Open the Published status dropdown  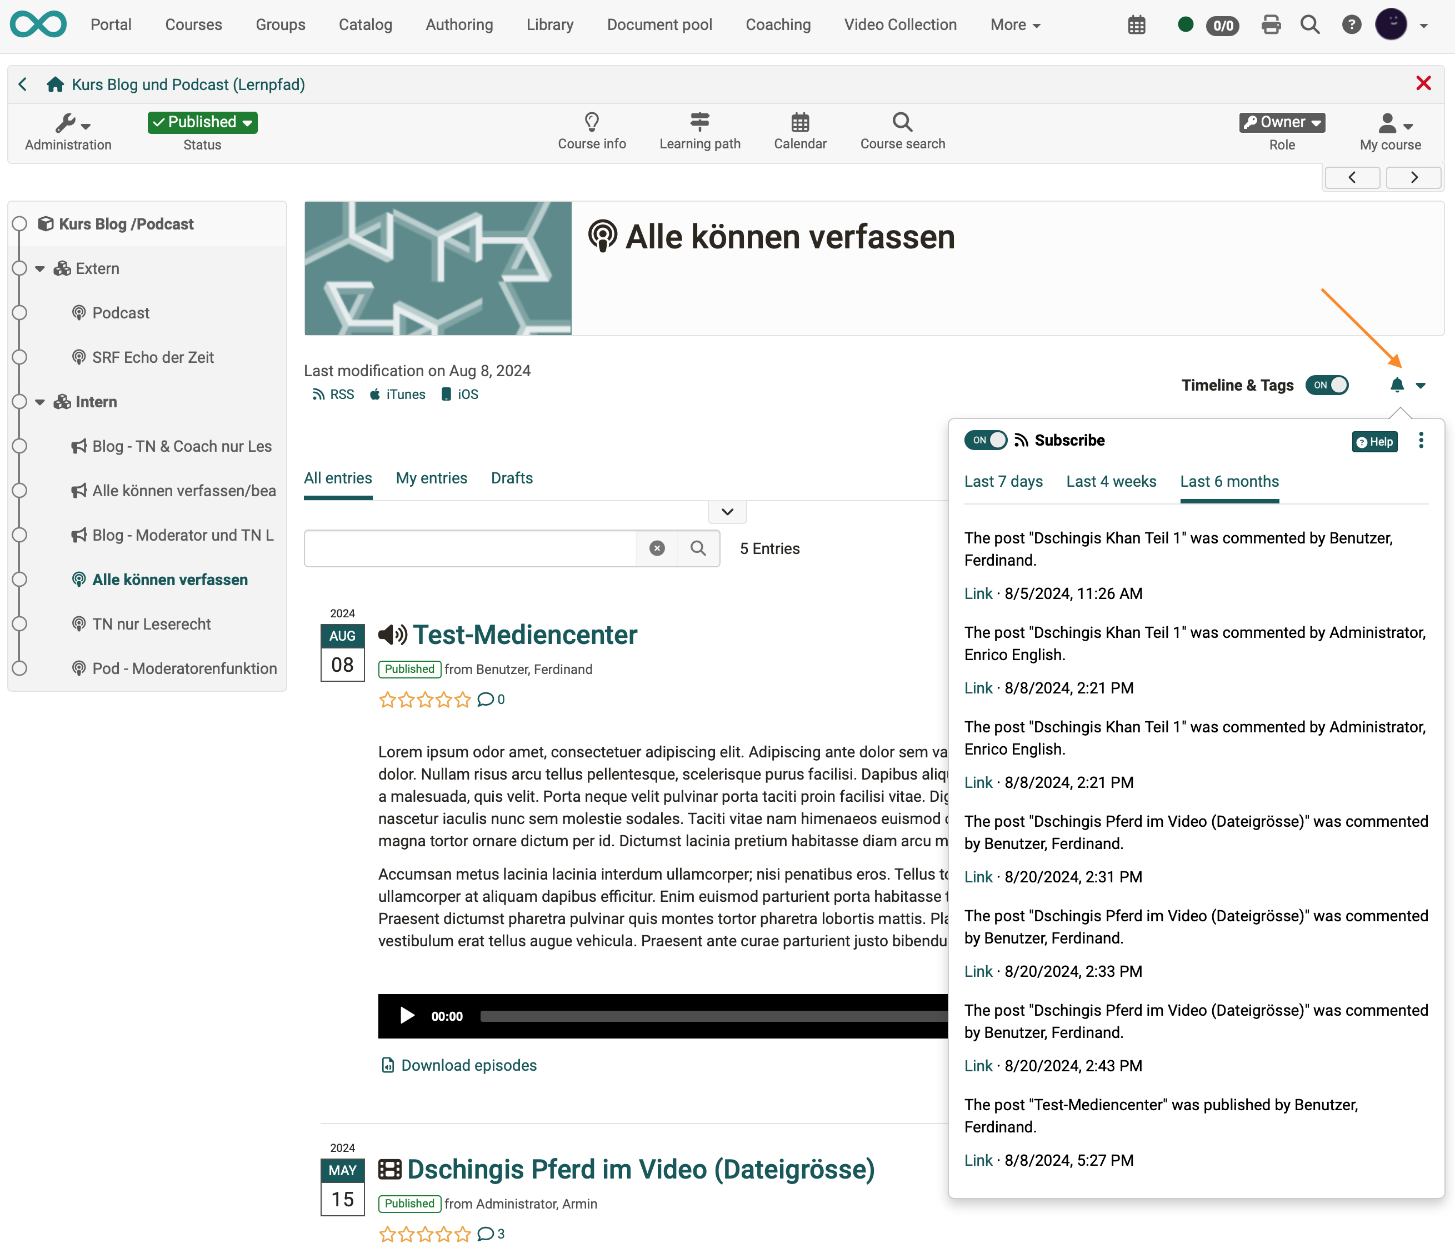pyautogui.click(x=202, y=122)
